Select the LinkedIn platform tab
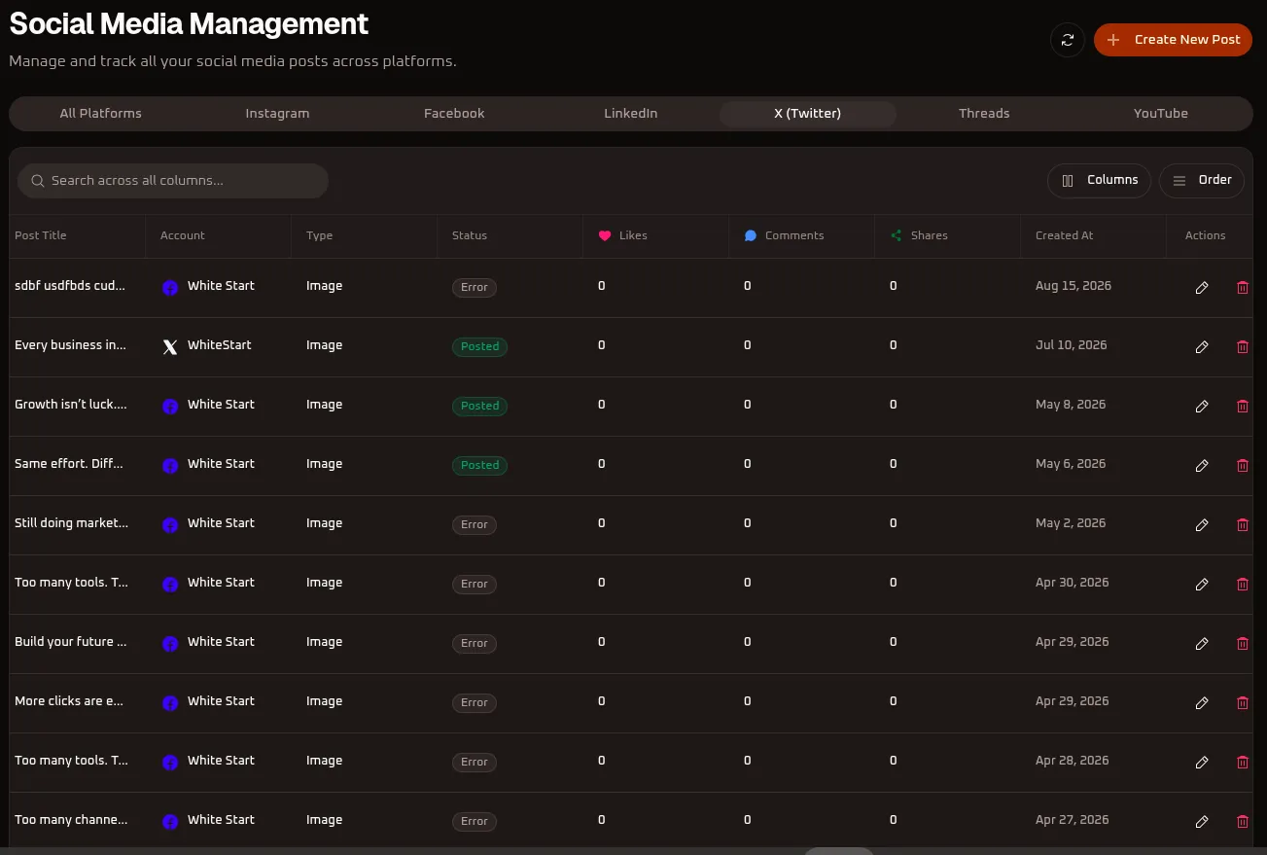The image size is (1267, 855). 631,114
